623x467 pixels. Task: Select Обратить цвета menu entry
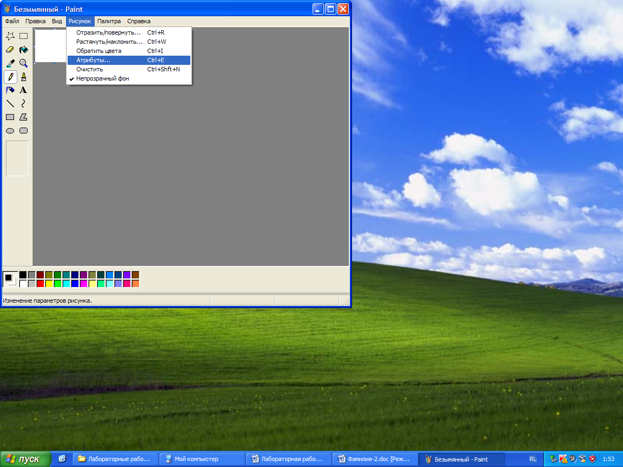[x=129, y=51]
